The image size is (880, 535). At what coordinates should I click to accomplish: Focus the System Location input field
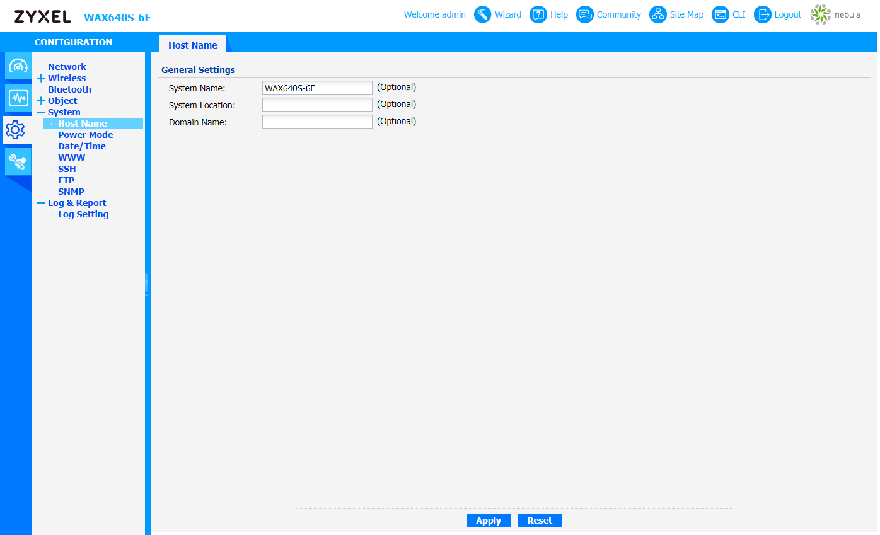317,105
